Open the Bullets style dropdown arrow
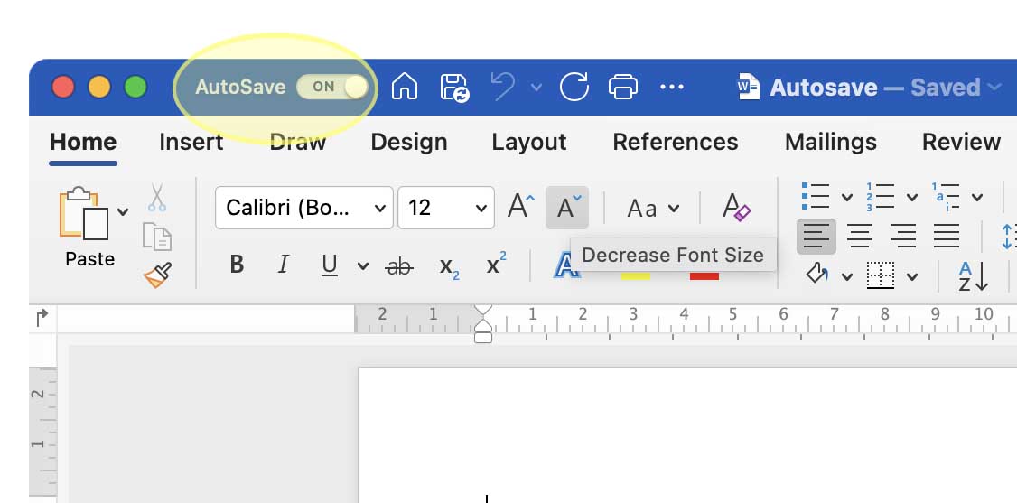 point(846,197)
